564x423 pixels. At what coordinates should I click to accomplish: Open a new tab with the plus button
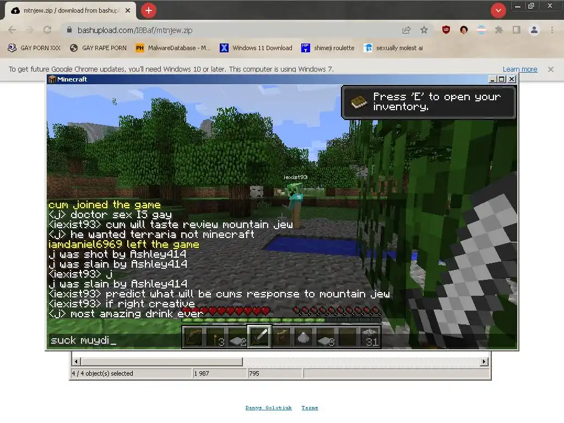tap(149, 10)
